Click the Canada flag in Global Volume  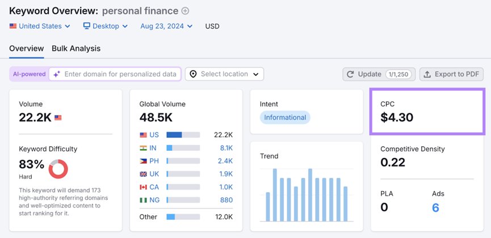tap(143, 187)
